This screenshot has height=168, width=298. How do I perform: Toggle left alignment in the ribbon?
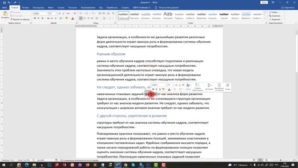(x=81, y=18)
